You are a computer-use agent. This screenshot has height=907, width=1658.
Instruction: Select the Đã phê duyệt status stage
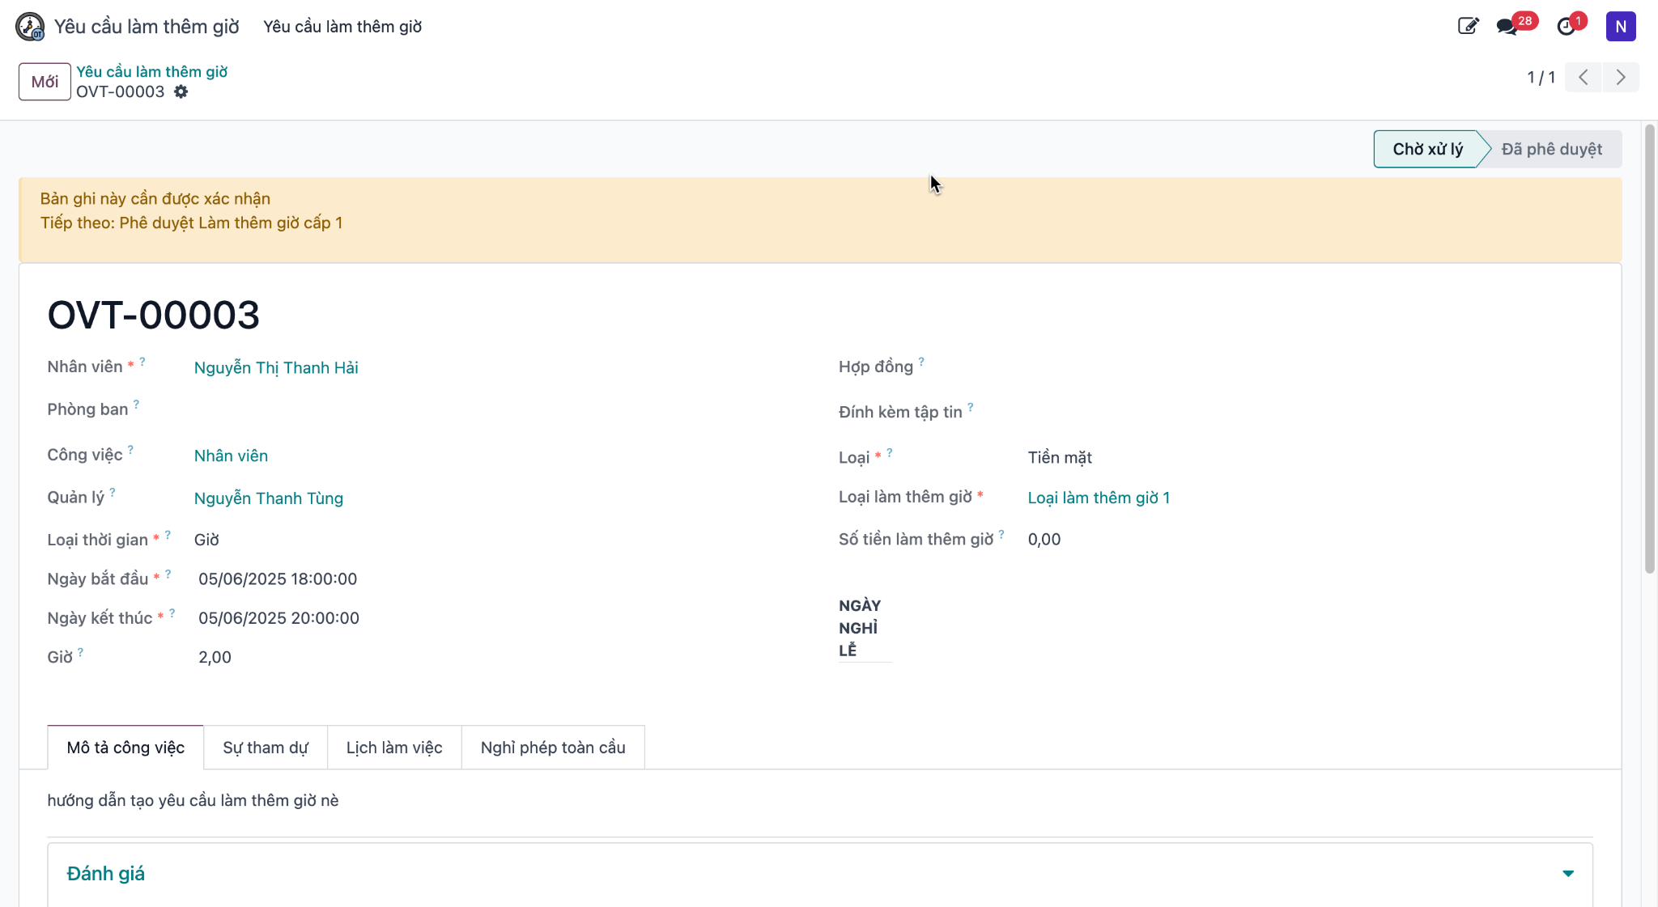click(x=1551, y=149)
